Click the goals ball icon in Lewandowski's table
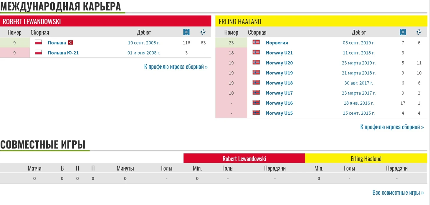Image resolution: width=430 pixels, height=205 pixels. click(203, 32)
